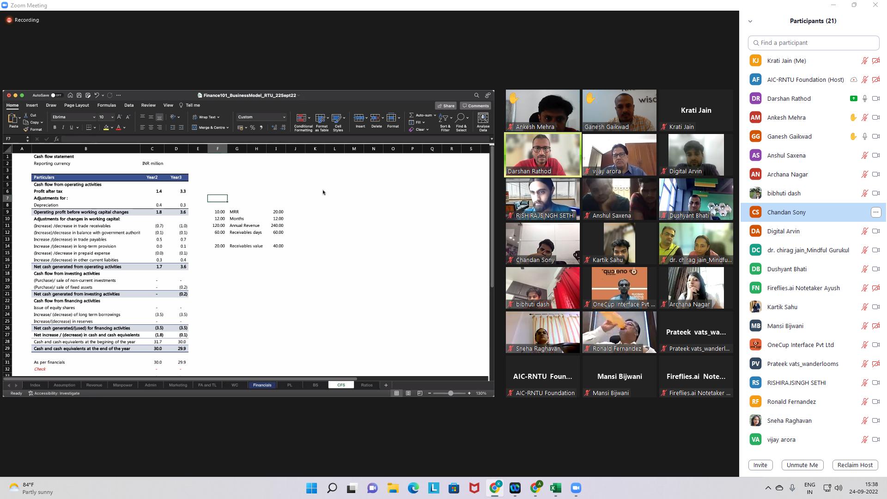Click muted microphone icon beside Anshul Saxena
Screen dimensions: 887x499
(864, 155)
